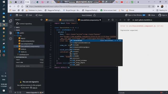Open the search sidebar icon
Image resolution: width=168 pixels, height=94 pixels.
click(10, 27)
